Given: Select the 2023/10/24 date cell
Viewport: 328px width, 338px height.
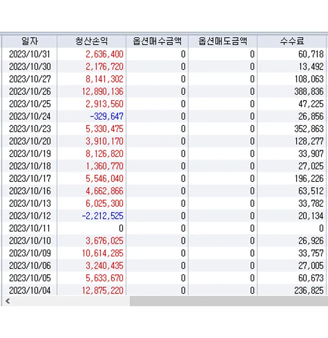Looking at the screenshot, I should [29, 116].
